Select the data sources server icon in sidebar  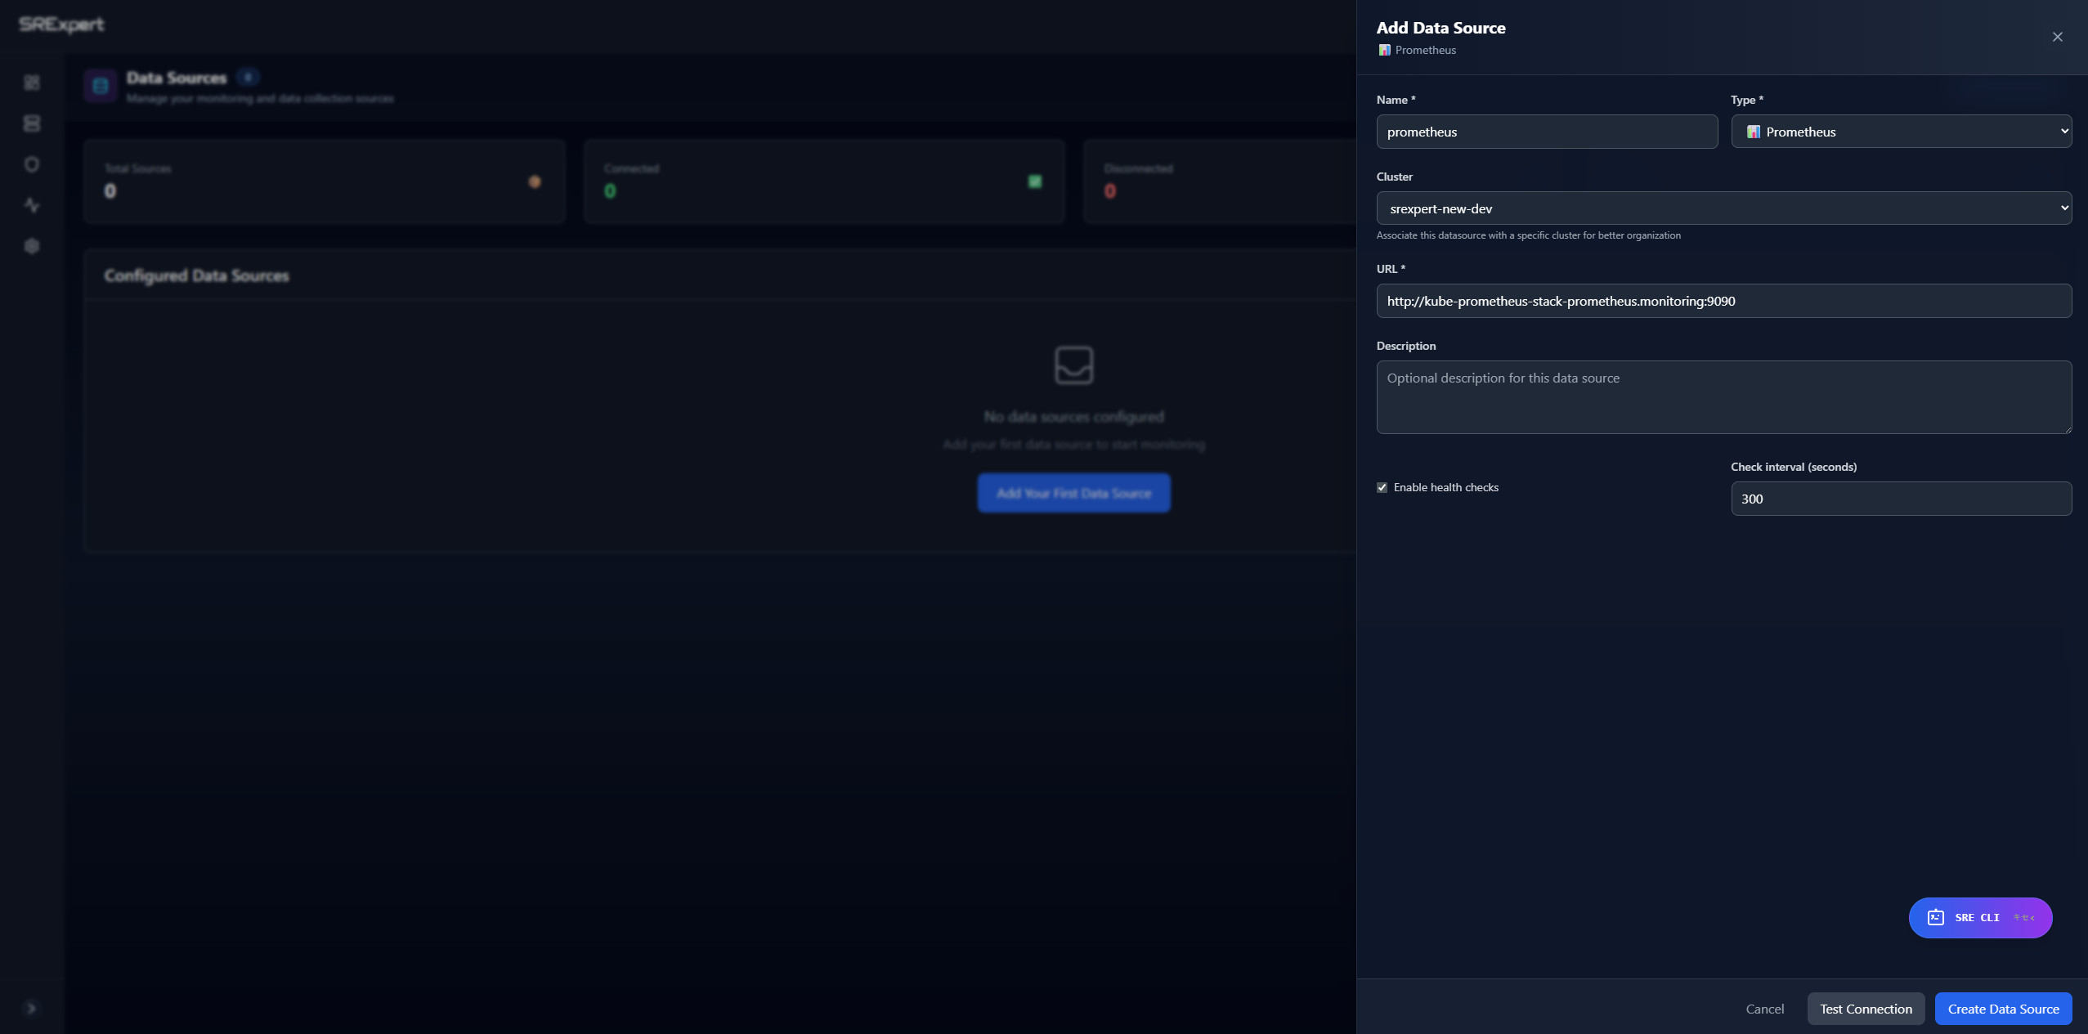33,123
